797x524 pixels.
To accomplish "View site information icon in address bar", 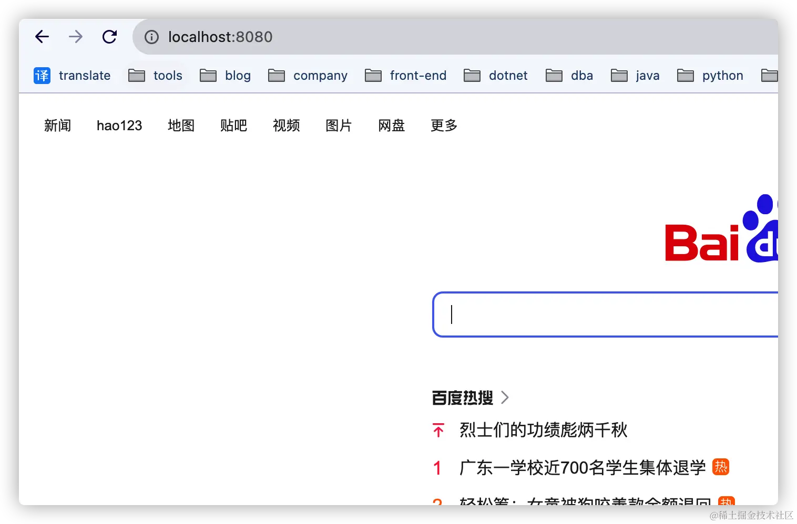I will (x=151, y=37).
